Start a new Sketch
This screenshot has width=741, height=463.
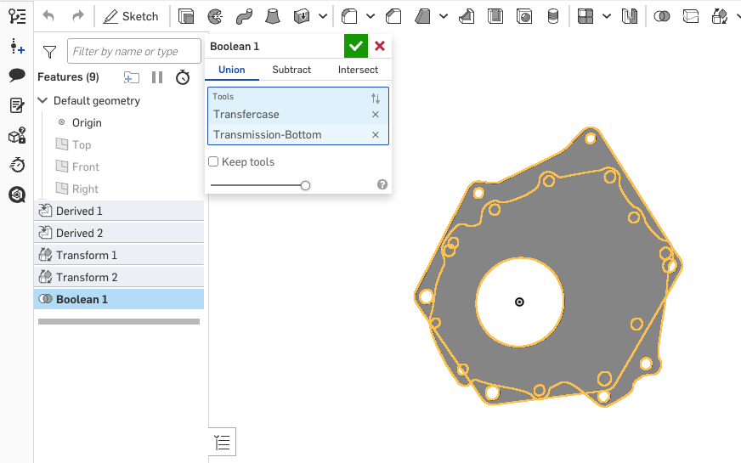[x=130, y=16]
